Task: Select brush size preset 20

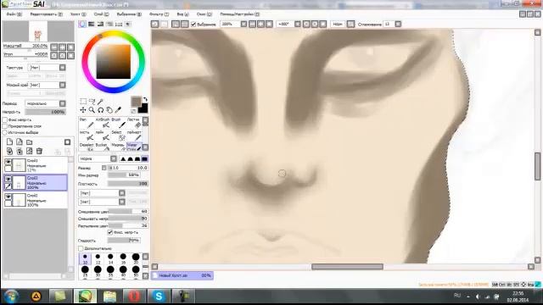Action: (x=136, y=258)
